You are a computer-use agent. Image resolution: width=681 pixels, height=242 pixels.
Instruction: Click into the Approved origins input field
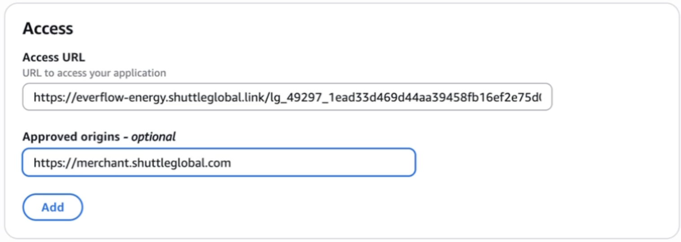pos(218,162)
